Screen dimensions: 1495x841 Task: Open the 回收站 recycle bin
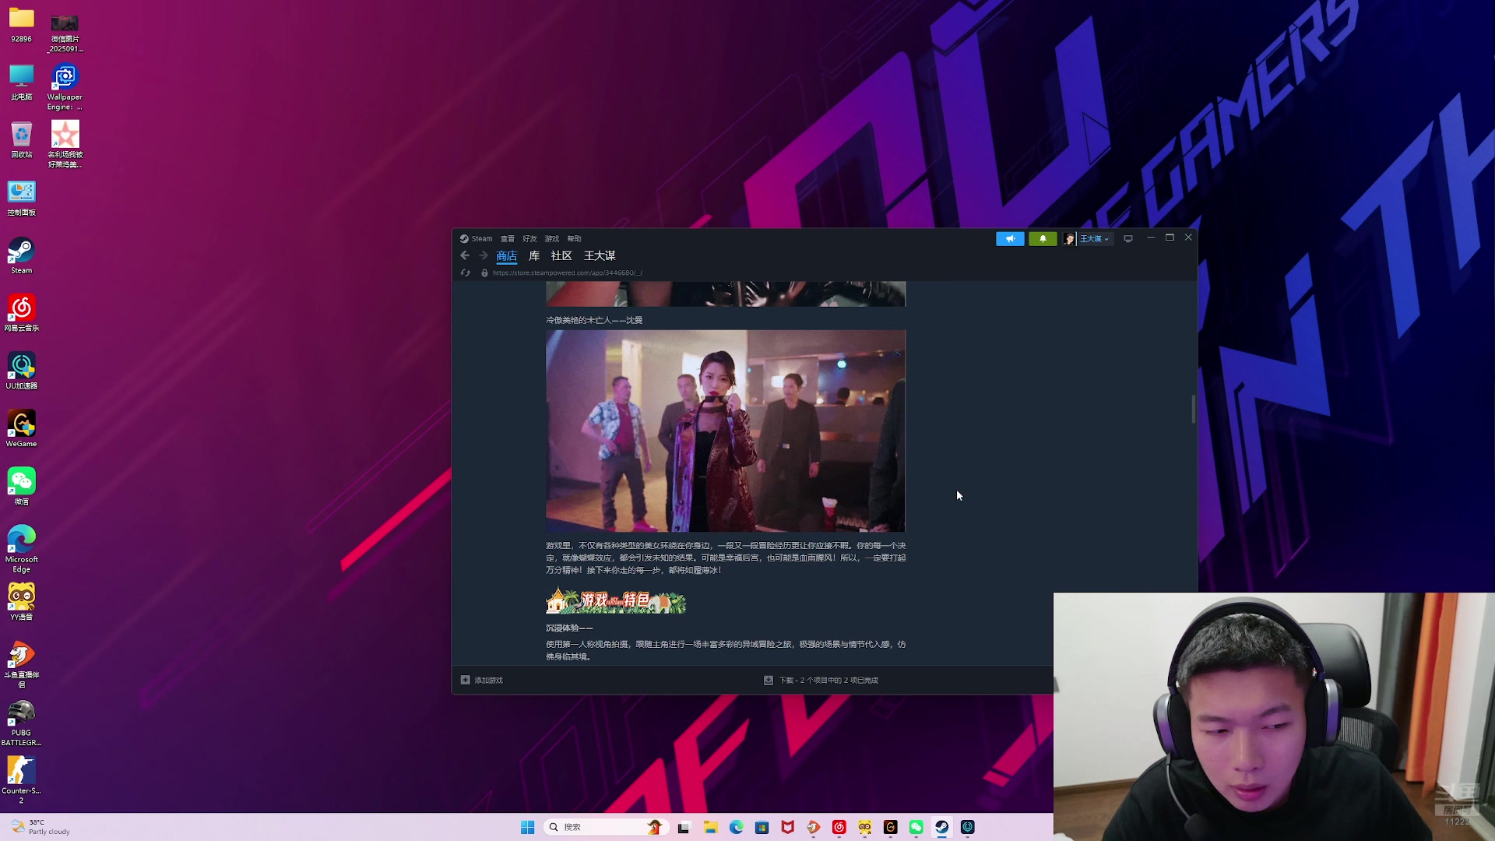click(x=21, y=140)
